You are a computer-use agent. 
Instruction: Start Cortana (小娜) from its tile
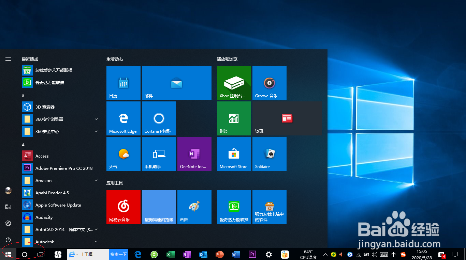159,118
